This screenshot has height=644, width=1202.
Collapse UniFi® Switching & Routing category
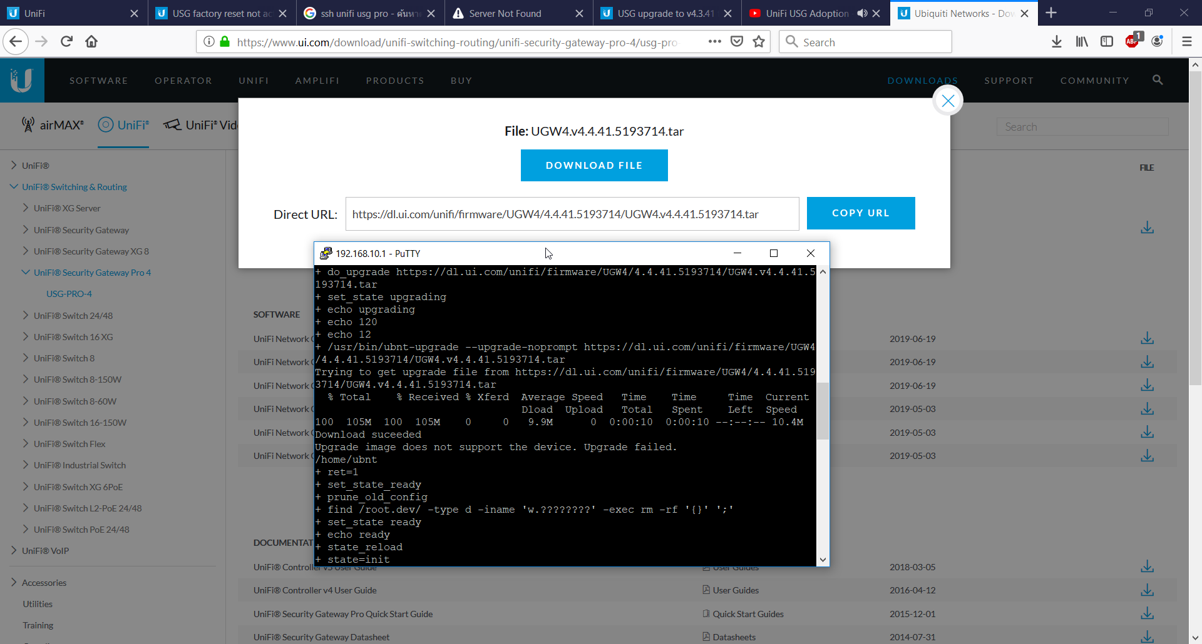click(14, 187)
